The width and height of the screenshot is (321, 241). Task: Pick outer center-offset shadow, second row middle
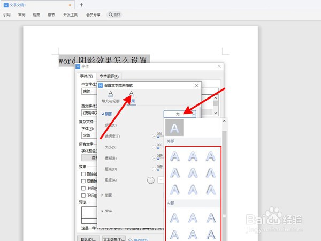pos(193,173)
